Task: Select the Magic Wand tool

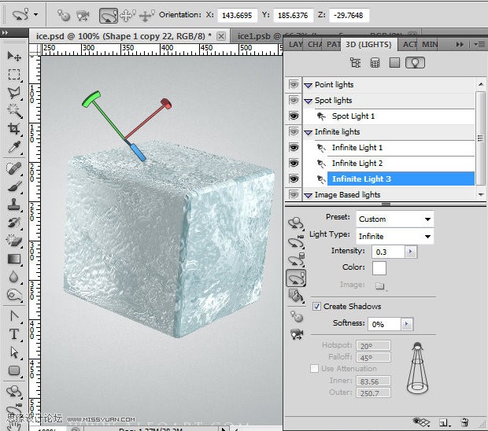Action: pos(14,111)
